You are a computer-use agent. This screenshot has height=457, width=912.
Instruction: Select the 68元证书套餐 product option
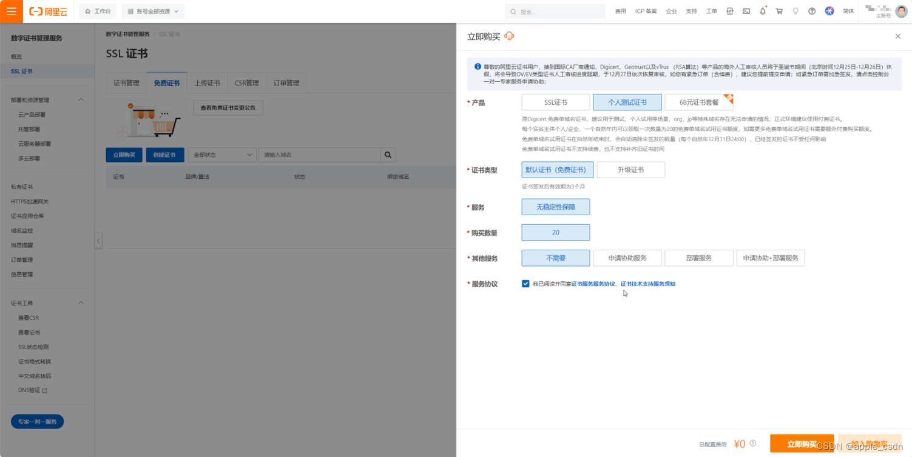(x=699, y=102)
